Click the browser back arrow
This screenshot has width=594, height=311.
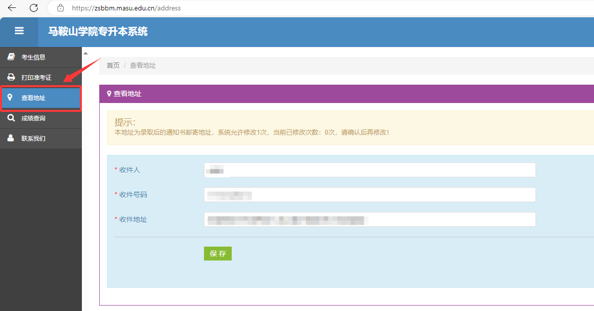pos(12,8)
